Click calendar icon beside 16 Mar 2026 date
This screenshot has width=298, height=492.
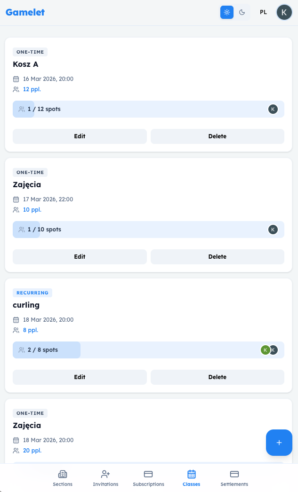(x=16, y=79)
